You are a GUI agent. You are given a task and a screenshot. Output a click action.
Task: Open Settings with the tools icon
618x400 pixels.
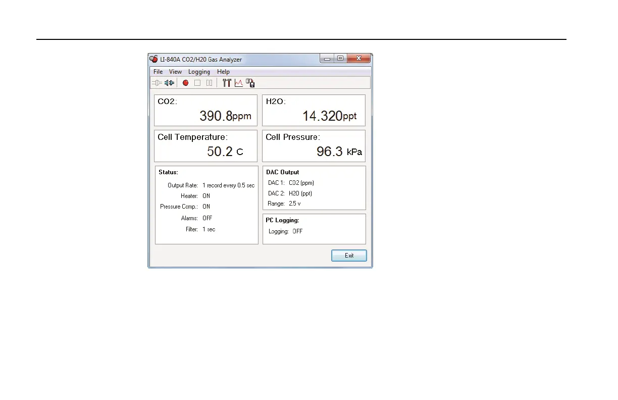227,83
